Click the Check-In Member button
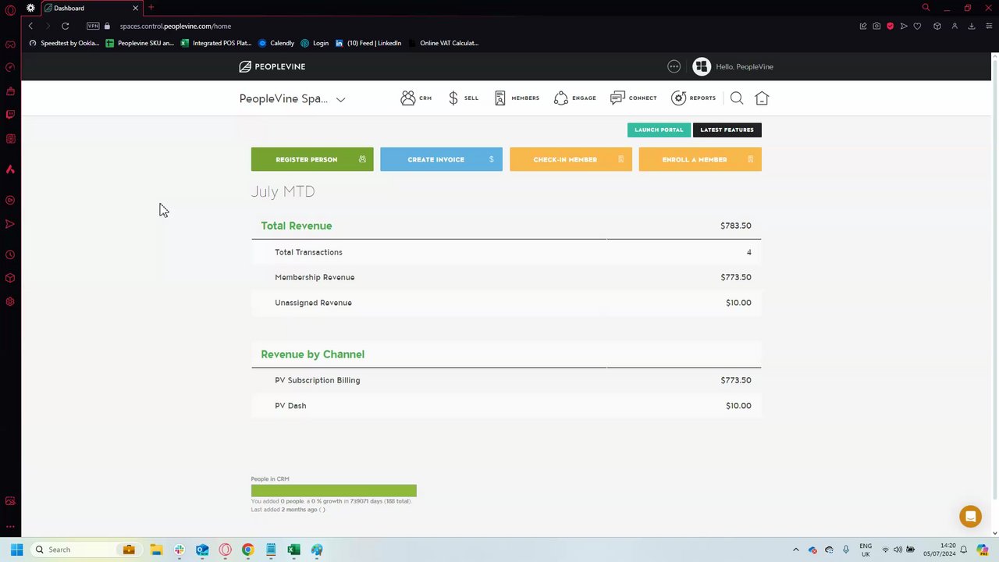This screenshot has width=999, height=562. point(571,159)
